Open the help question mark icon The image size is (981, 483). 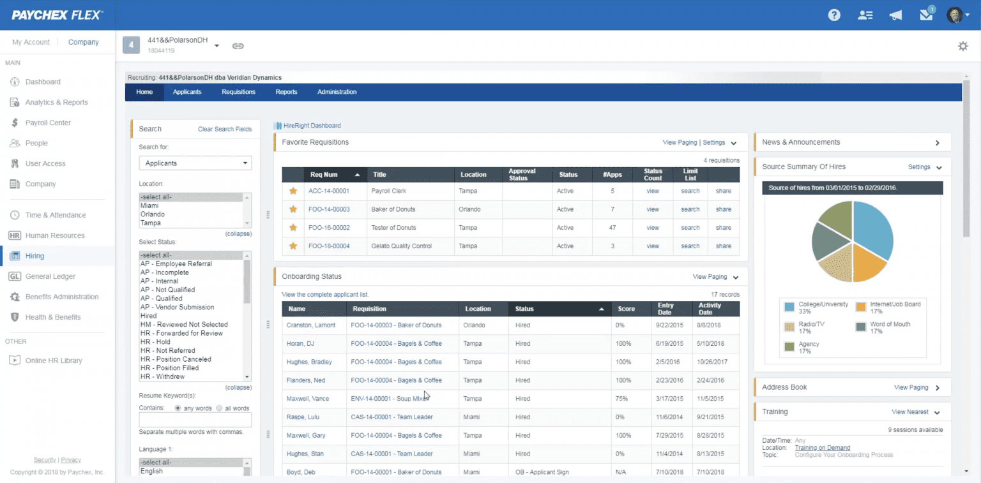pyautogui.click(x=834, y=15)
